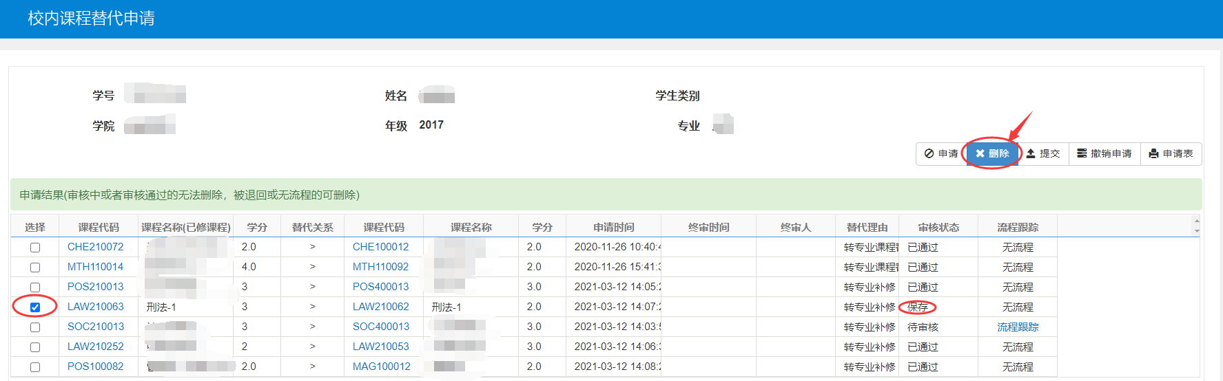Sort by 审核状态 column header
1223x381 pixels.
pyautogui.click(x=938, y=227)
